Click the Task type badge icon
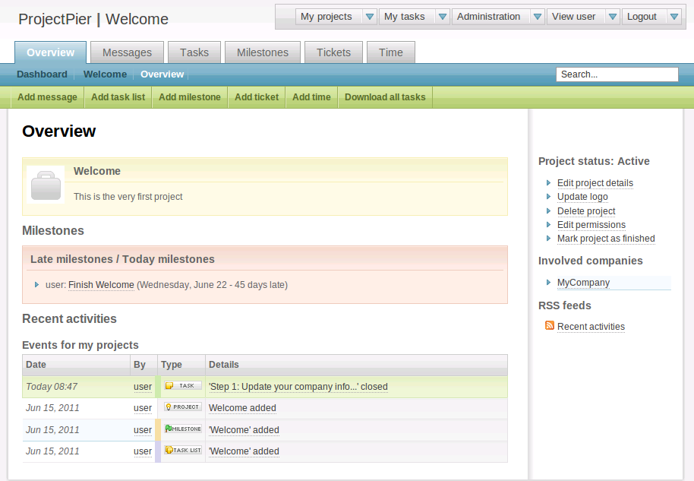Viewport: 694px width, 481px height. pos(183,386)
